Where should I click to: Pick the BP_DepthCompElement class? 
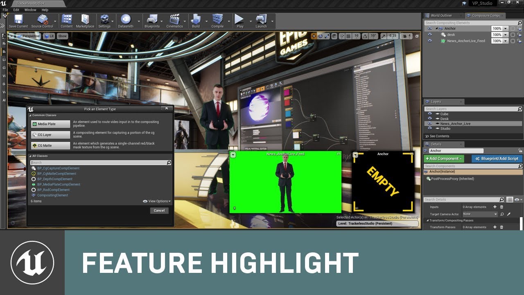55,179
